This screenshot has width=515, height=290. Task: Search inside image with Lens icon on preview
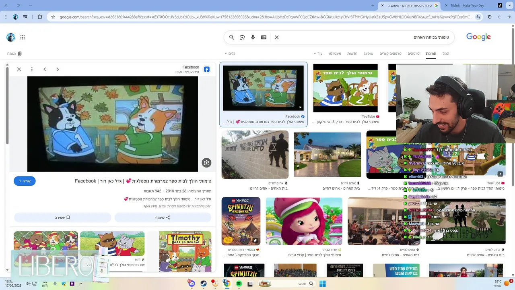[x=206, y=163]
